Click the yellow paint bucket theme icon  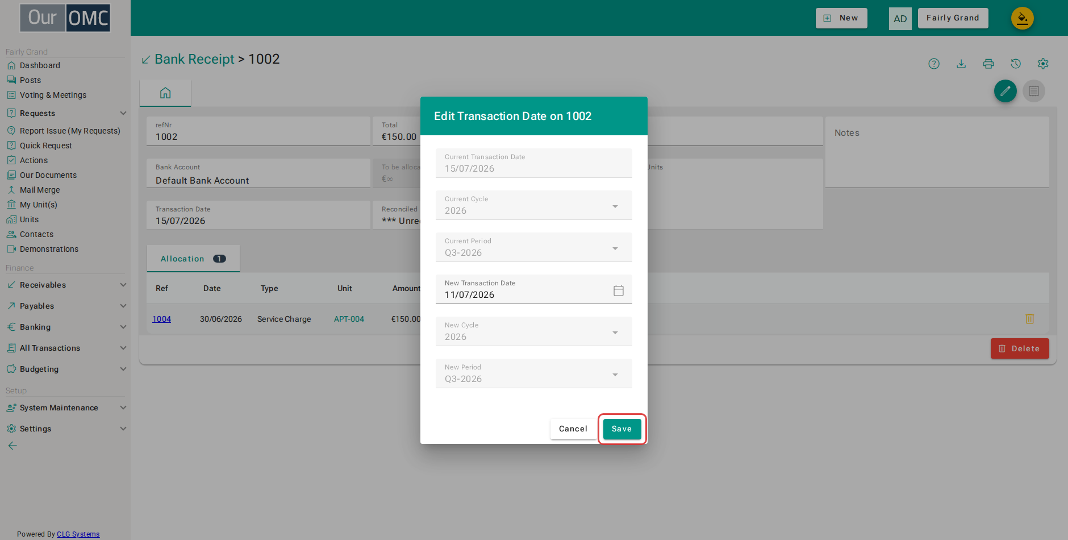point(1023,18)
